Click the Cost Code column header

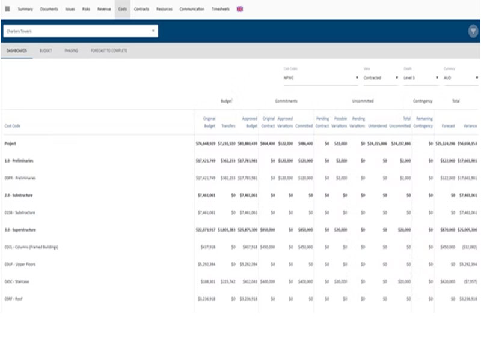12,126
